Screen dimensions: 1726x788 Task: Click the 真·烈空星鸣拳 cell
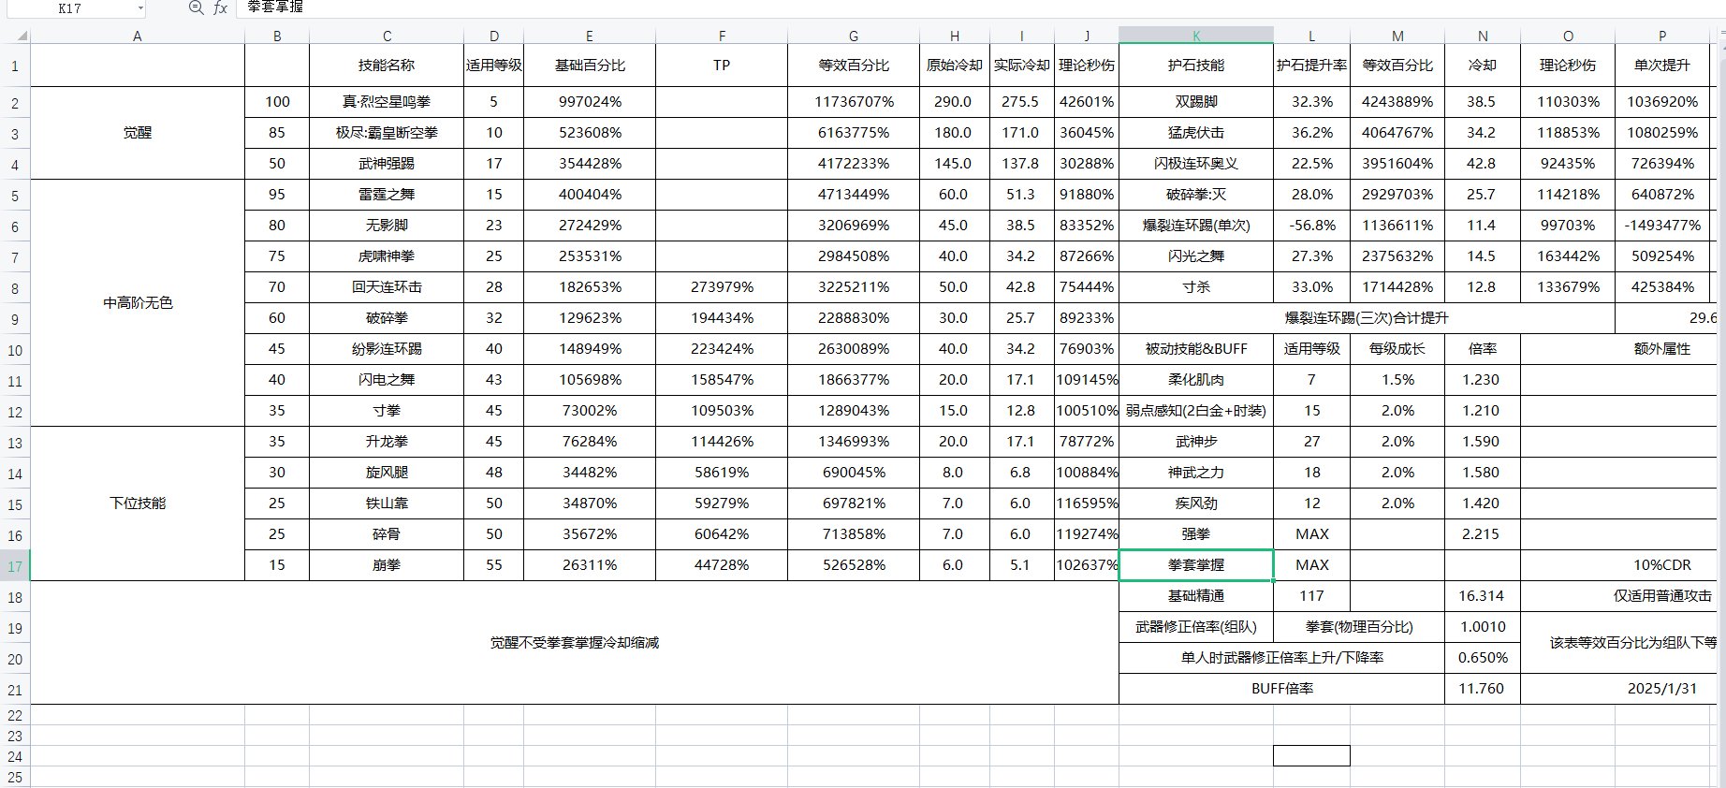click(387, 102)
